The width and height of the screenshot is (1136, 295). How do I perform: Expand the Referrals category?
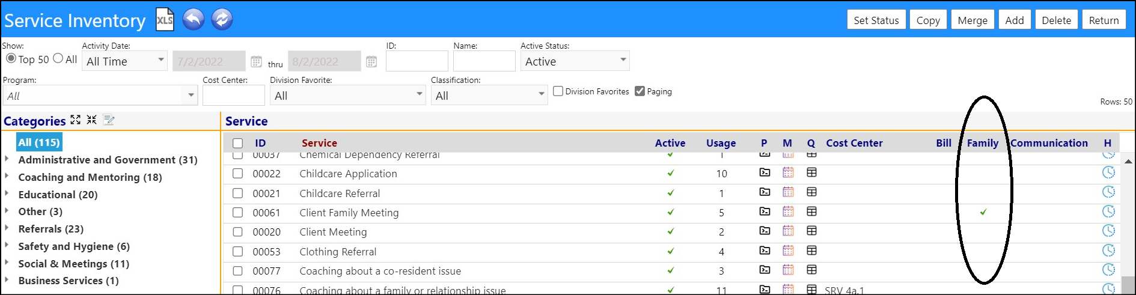coord(7,228)
